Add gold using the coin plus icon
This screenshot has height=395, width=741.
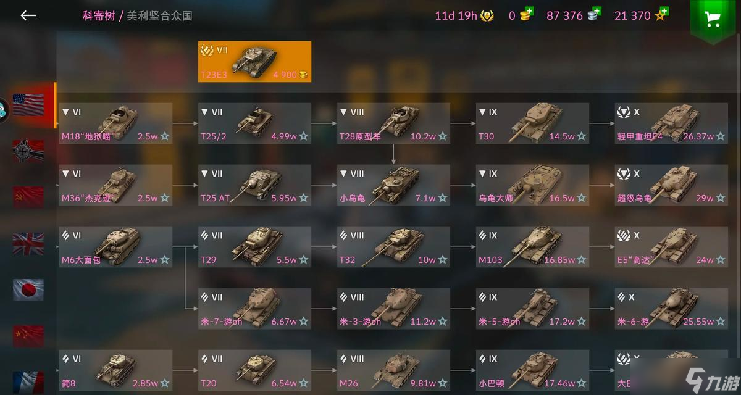pyautogui.click(x=526, y=15)
